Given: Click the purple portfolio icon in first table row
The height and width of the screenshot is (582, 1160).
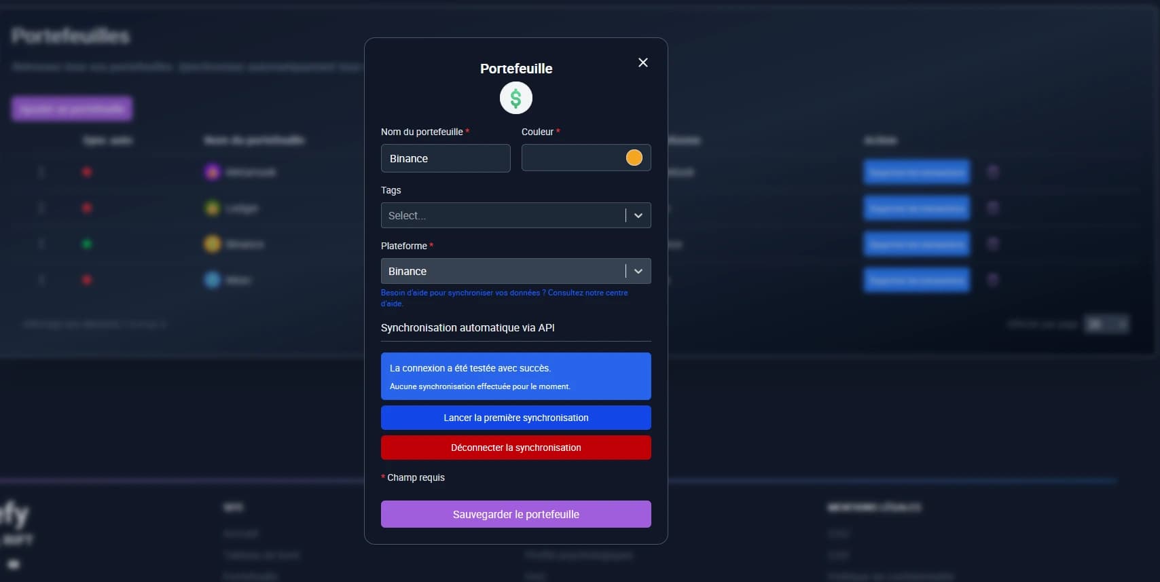Looking at the screenshot, I should 213,172.
